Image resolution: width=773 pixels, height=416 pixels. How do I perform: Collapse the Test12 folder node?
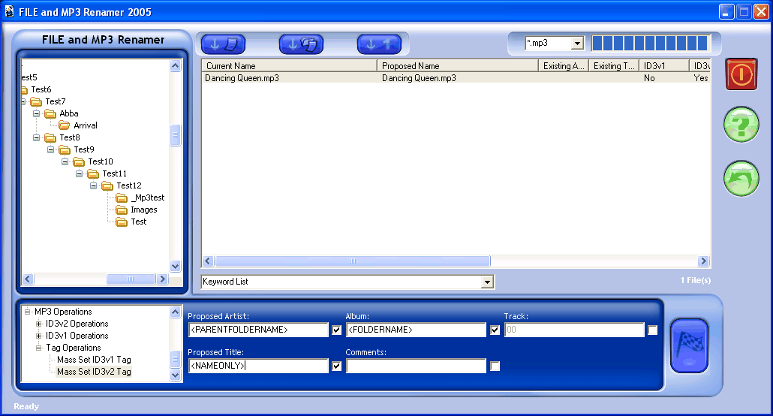click(93, 185)
